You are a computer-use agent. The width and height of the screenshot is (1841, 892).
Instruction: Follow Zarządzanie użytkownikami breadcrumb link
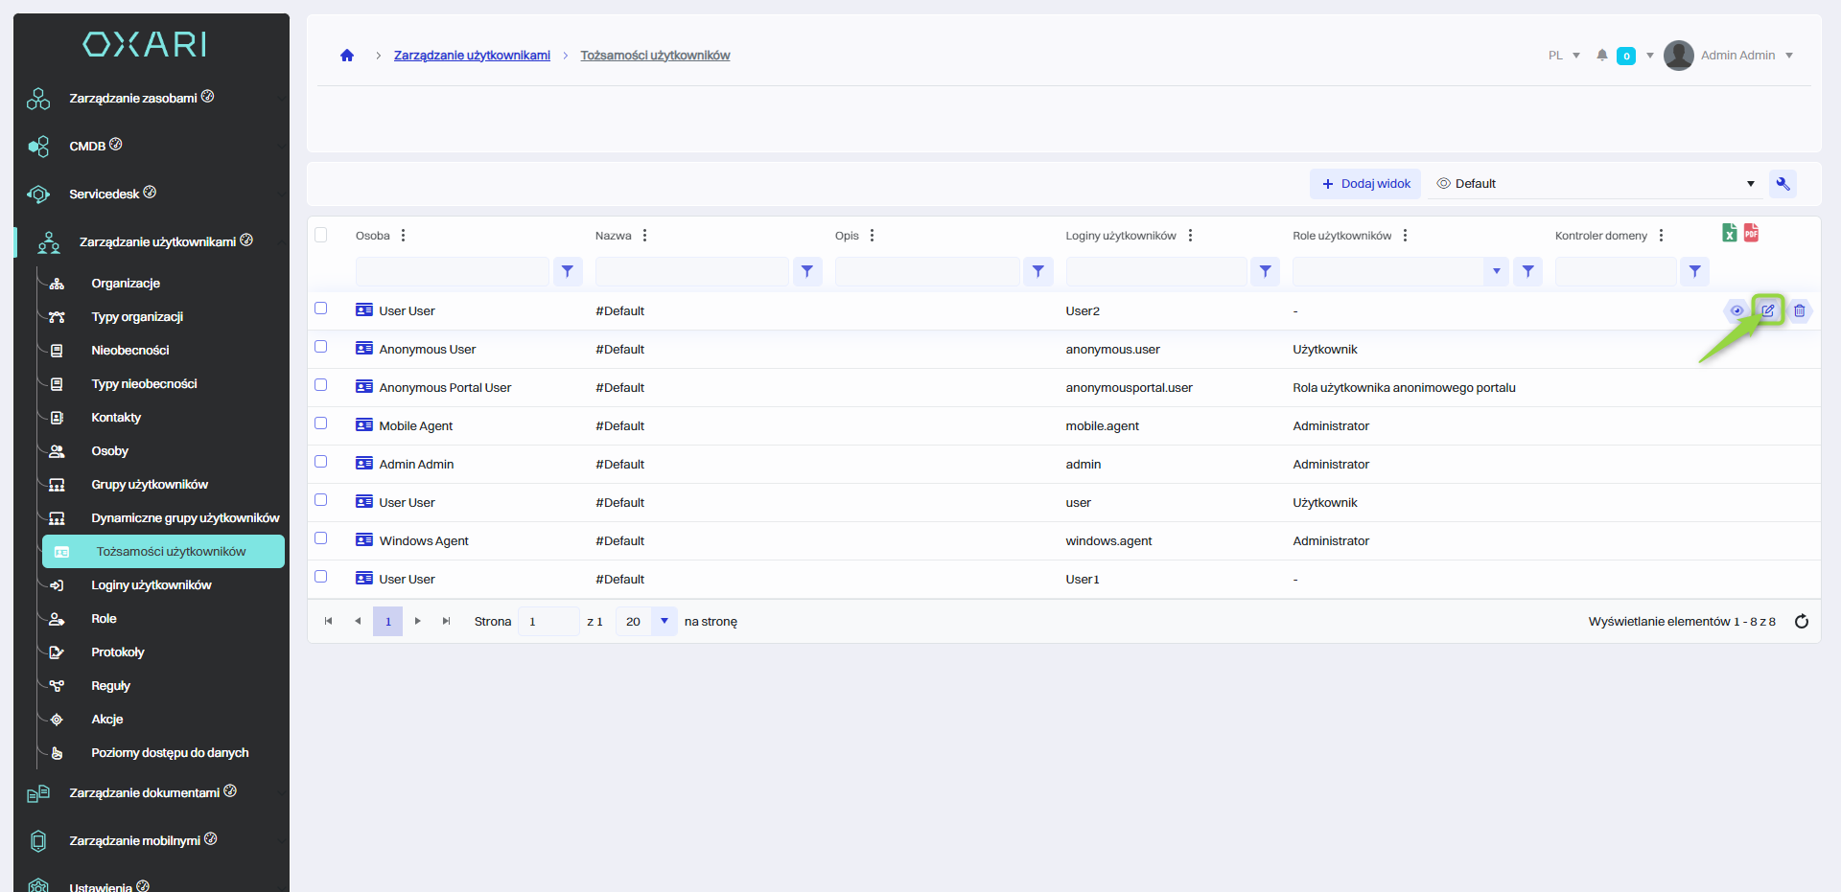click(x=472, y=56)
